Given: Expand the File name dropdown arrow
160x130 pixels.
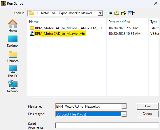Looking at the screenshot, I should (124, 106).
